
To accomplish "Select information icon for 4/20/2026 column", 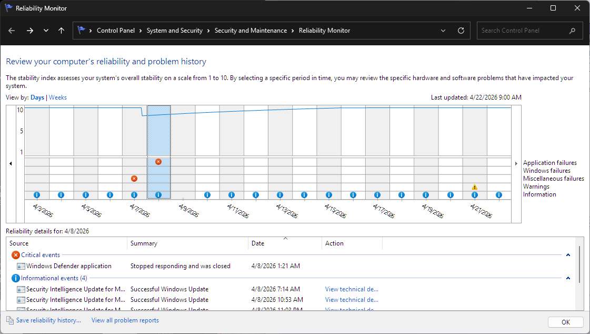I will pos(451,195).
